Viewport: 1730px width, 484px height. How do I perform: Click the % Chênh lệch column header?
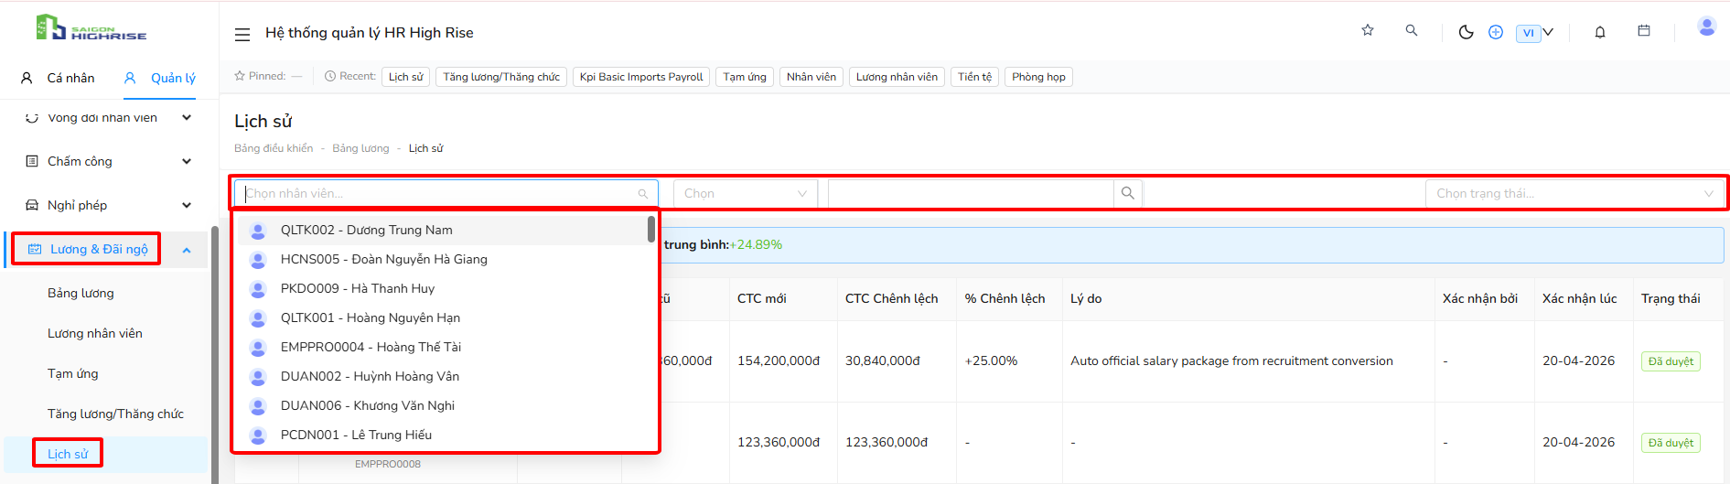(1005, 298)
